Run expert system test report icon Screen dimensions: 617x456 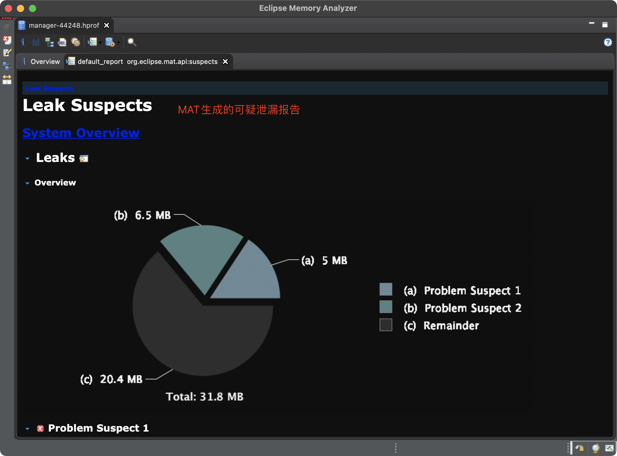tap(92, 42)
